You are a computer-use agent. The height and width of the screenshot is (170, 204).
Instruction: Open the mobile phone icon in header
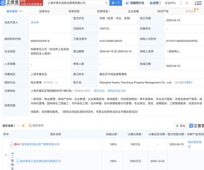pyautogui.click(x=181, y=3)
